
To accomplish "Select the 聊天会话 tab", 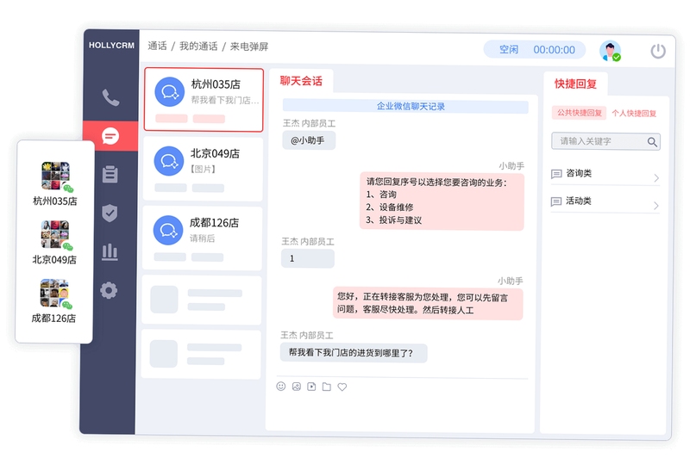I will pyautogui.click(x=301, y=81).
